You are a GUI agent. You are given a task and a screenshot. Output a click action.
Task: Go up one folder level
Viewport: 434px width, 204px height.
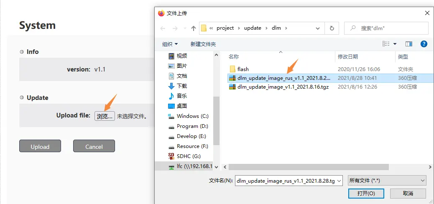tap(194, 28)
